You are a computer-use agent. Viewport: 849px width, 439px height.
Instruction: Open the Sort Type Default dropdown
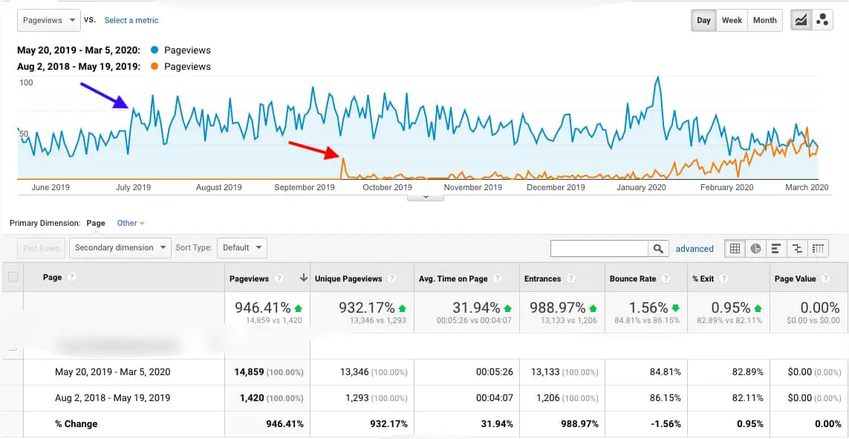[242, 248]
